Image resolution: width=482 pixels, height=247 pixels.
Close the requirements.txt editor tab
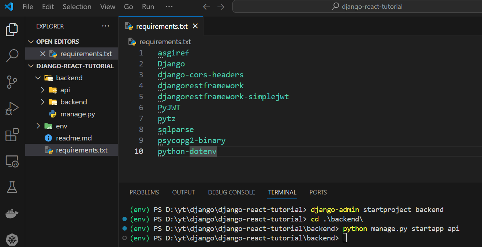(195, 26)
